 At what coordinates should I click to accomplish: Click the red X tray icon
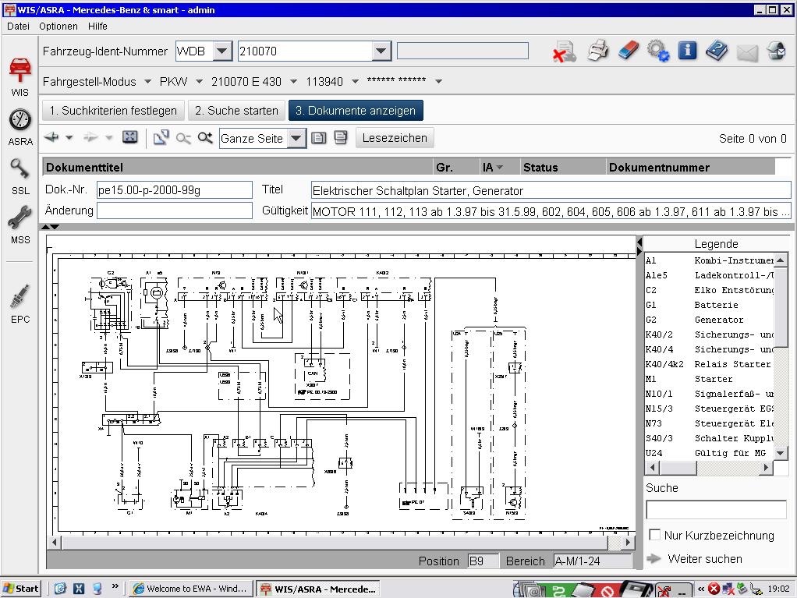tap(714, 589)
